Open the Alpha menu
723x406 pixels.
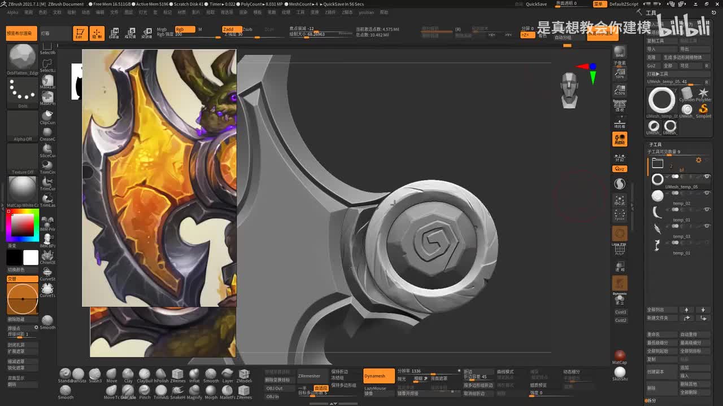click(x=12, y=12)
